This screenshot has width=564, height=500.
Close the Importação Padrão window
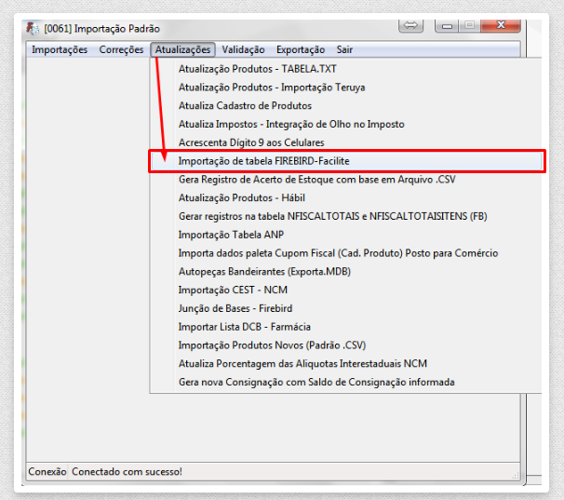(x=501, y=25)
